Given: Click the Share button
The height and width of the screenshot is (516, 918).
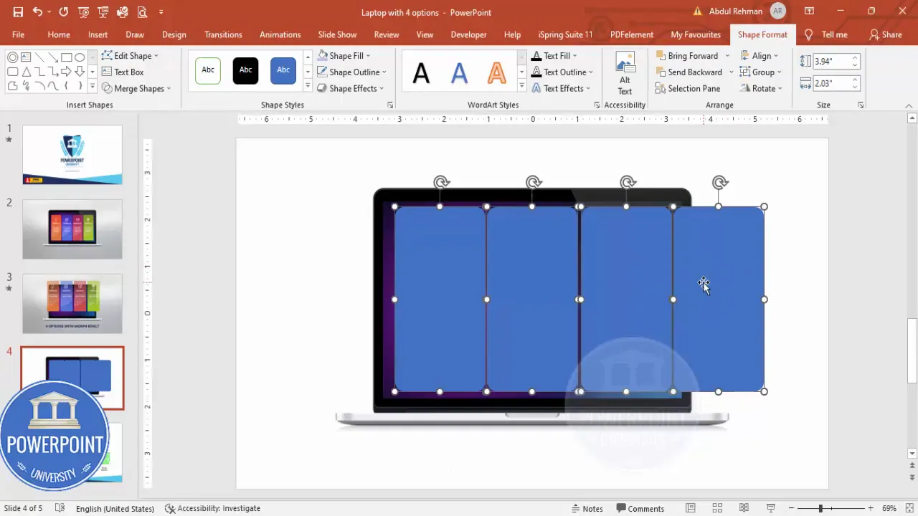Looking at the screenshot, I should (886, 34).
